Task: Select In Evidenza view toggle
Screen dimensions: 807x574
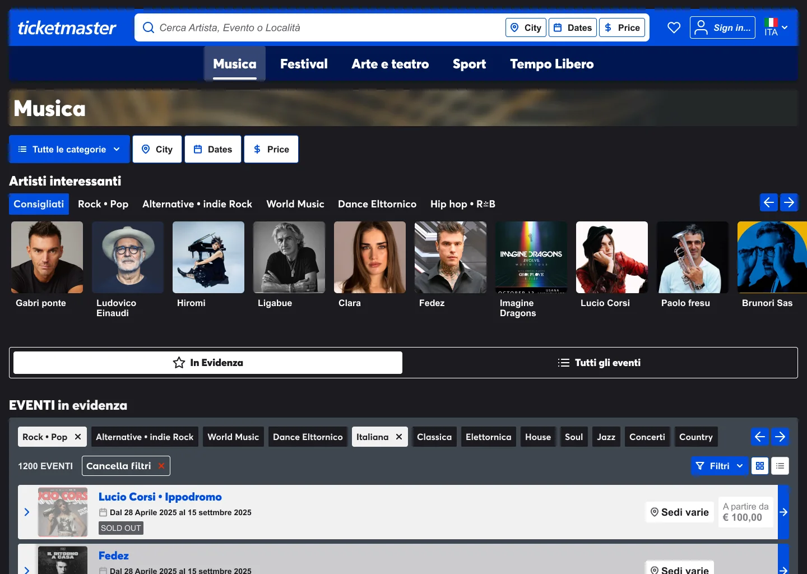Action: [x=208, y=363]
